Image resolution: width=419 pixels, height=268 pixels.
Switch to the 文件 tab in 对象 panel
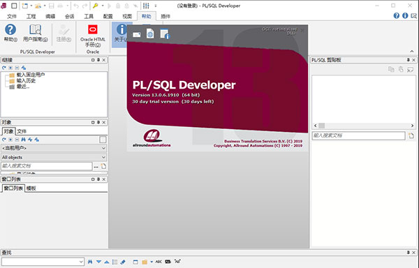(x=22, y=131)
